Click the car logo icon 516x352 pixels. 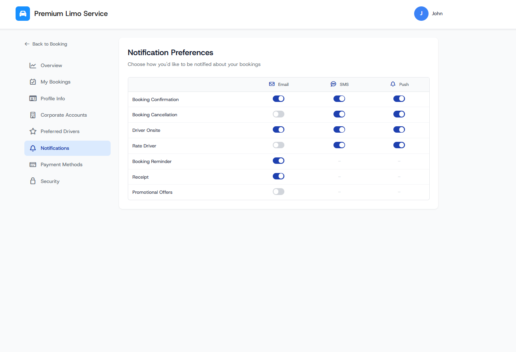tap(23, 14)
